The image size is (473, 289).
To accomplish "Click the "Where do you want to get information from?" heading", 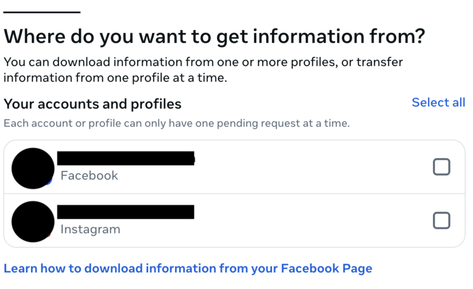I will [x=214, y=37].
